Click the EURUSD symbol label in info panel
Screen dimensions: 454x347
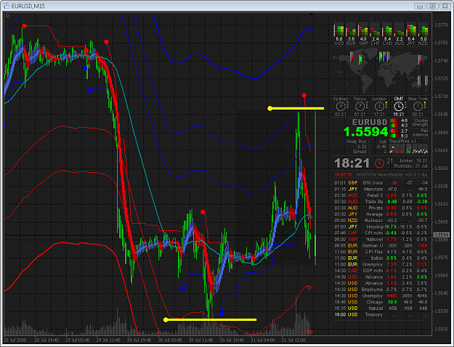(370, 122)
